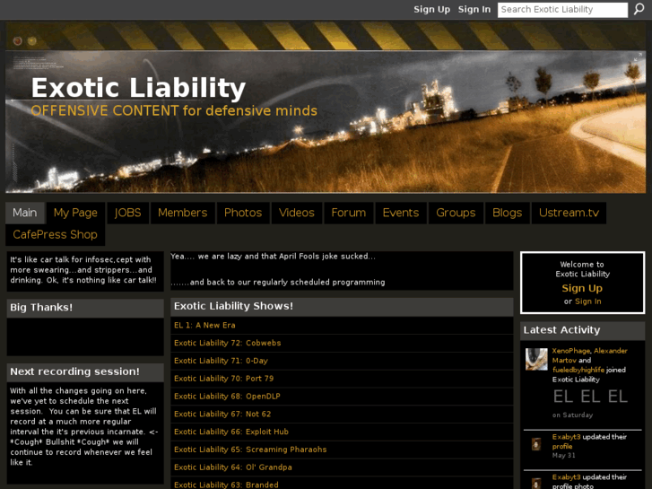This screenshot has height=489, width=652.
Task: Open show EL 1: A New Era
Action: [x=204, y=325]
